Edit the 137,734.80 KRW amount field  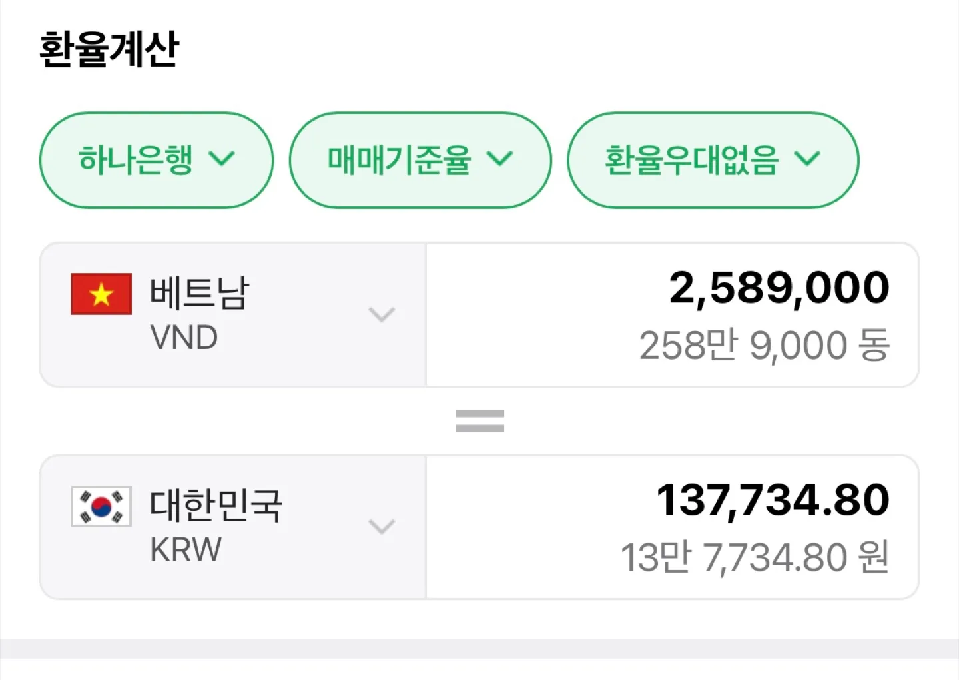(673, 527)
